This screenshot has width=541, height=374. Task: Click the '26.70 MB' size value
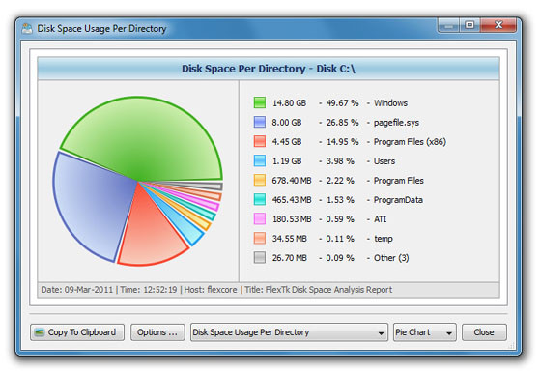pyautogui.click(x=289, y=258)
